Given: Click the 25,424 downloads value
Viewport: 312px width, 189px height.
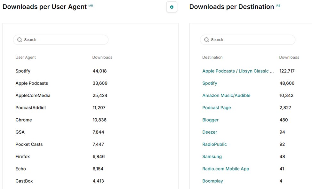Looking at the screenshot, I should [x=100, y=96].
